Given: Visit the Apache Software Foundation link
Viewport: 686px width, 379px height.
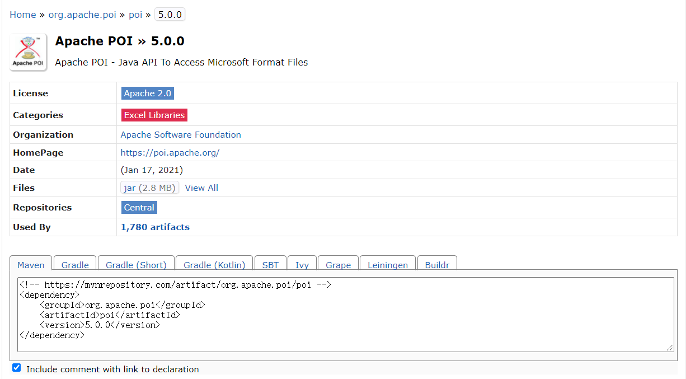Looking at the screenshot, I should 181,135.
